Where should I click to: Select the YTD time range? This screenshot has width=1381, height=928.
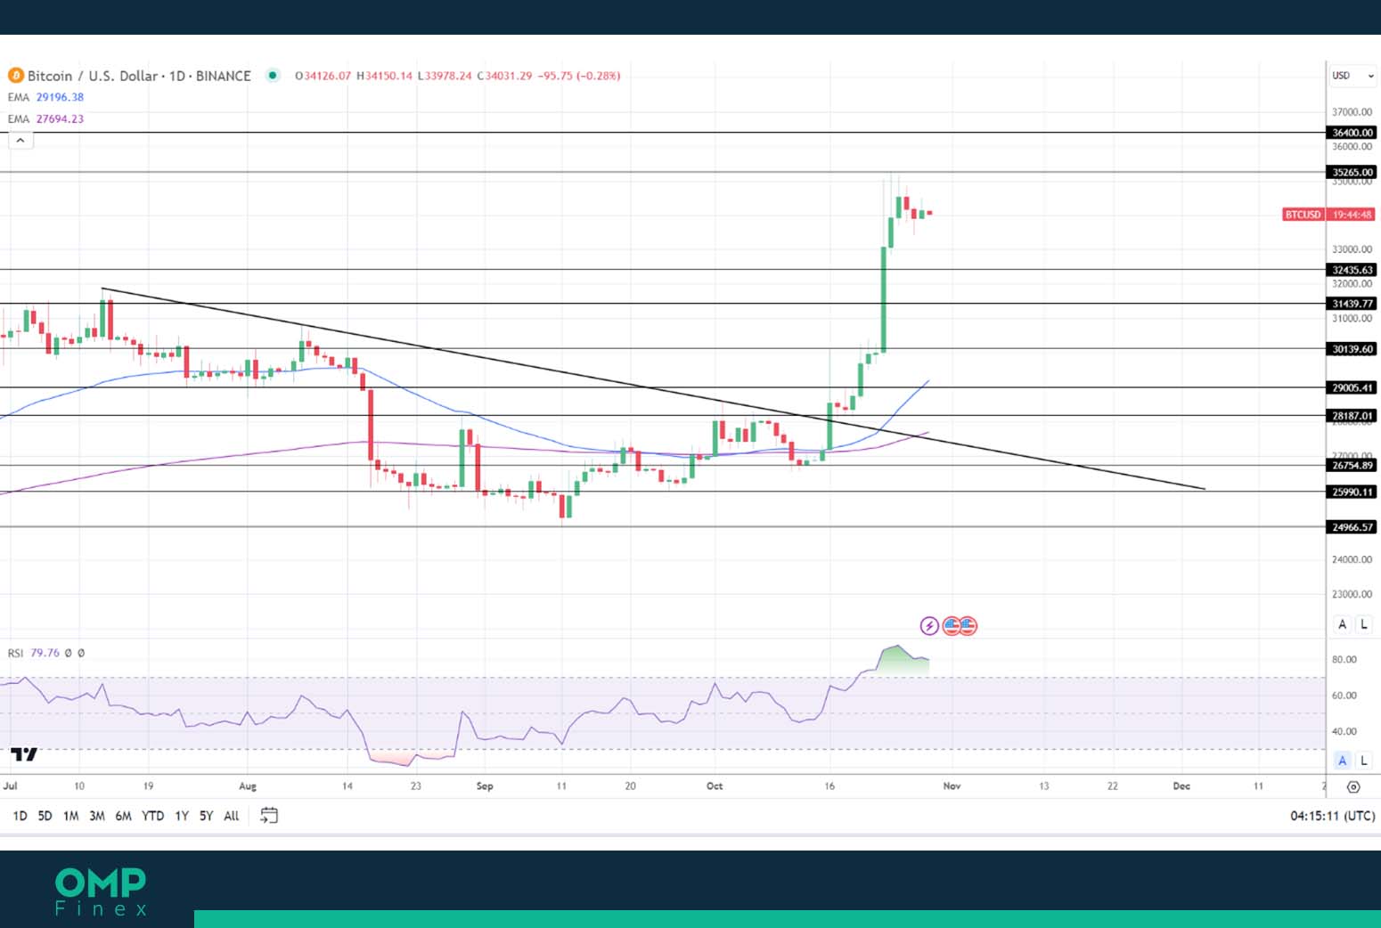pos(153,816)
